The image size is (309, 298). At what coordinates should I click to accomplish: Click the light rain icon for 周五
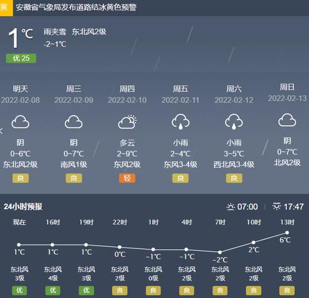pos(181,122)
